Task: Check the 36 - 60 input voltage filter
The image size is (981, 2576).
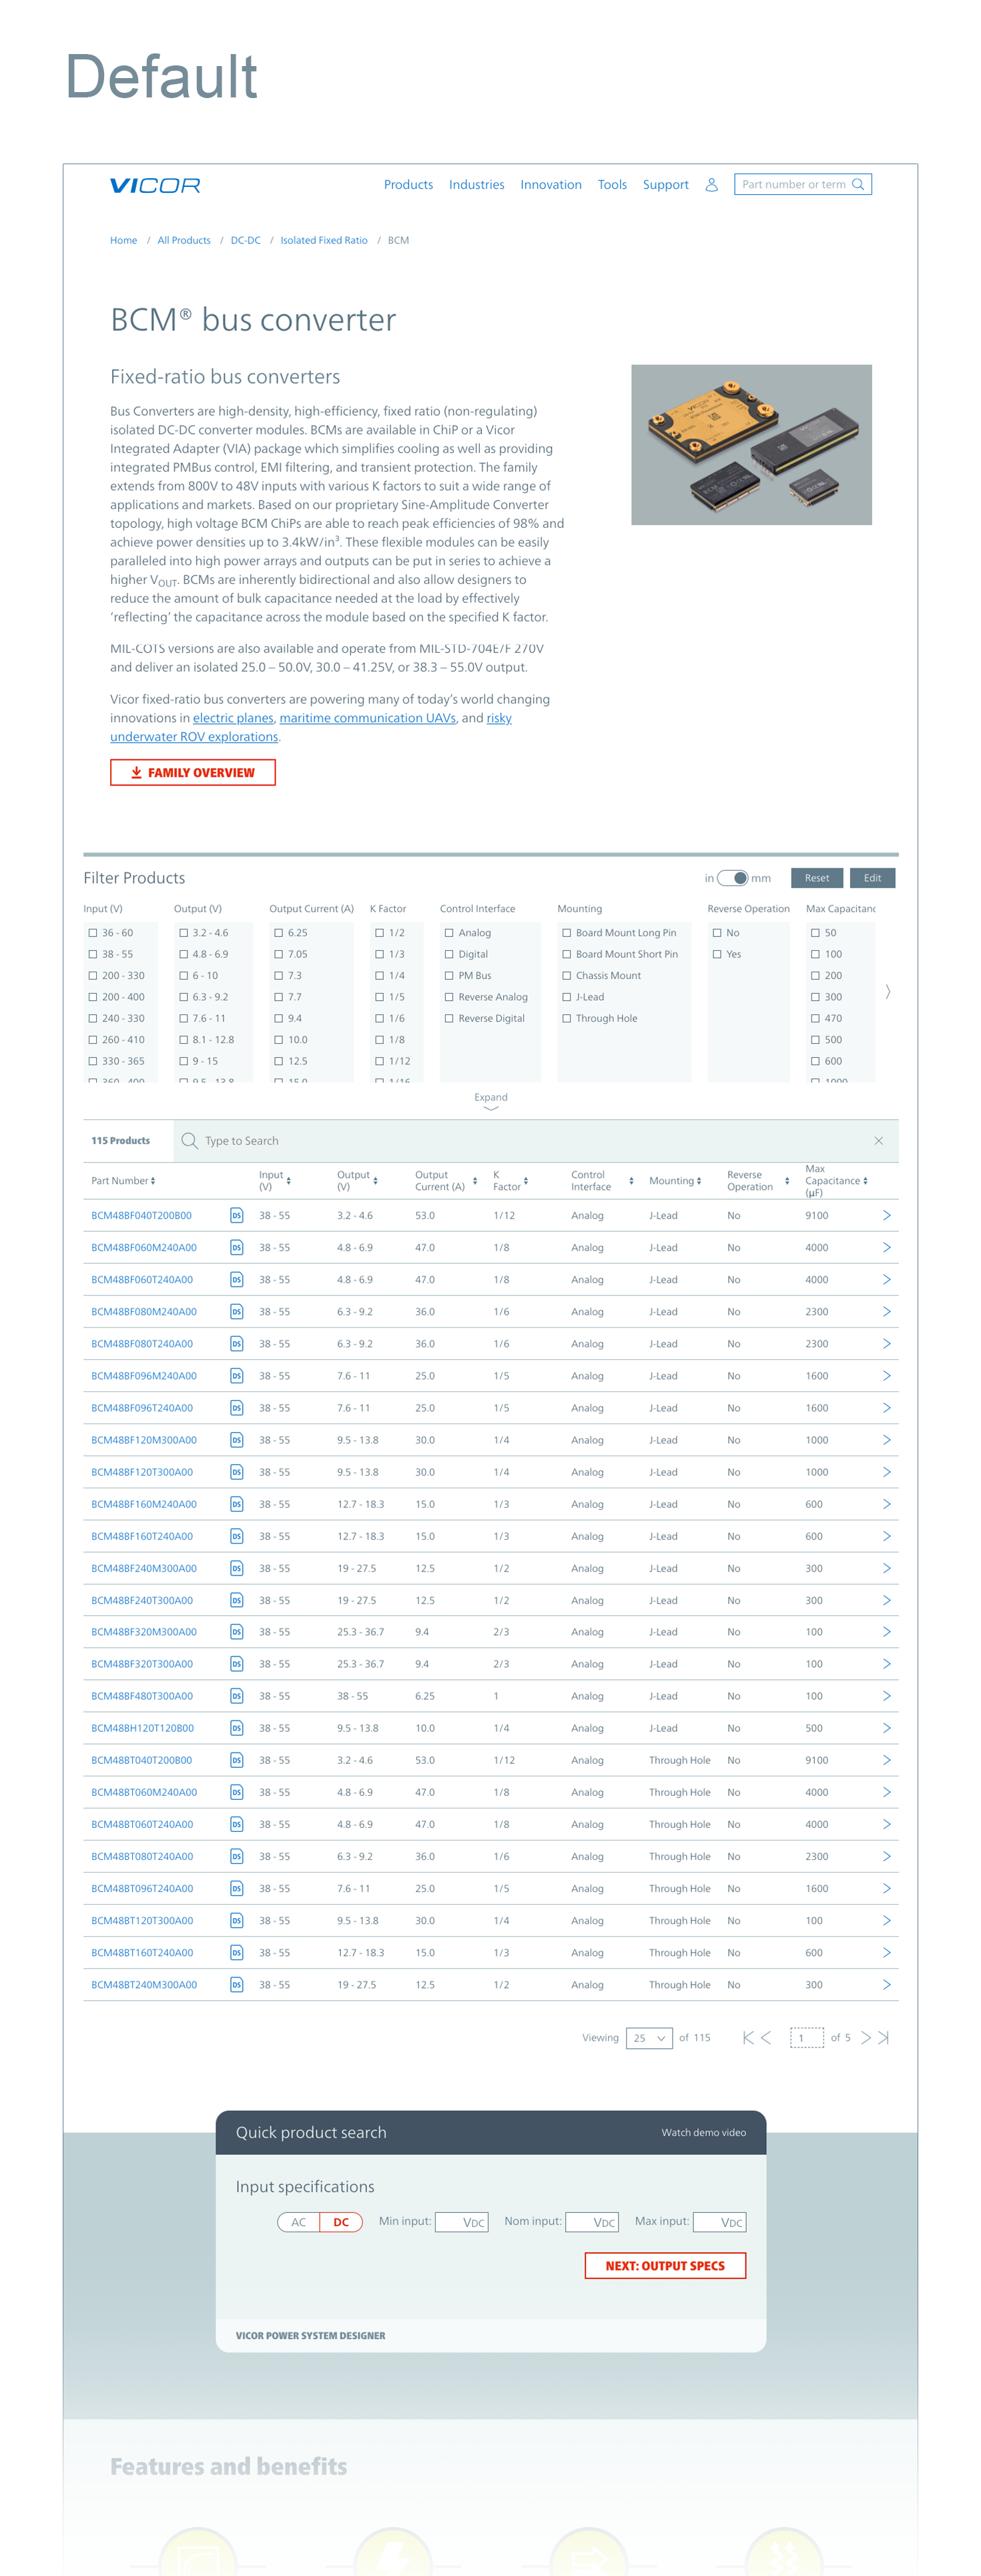Action: [93, 932]
